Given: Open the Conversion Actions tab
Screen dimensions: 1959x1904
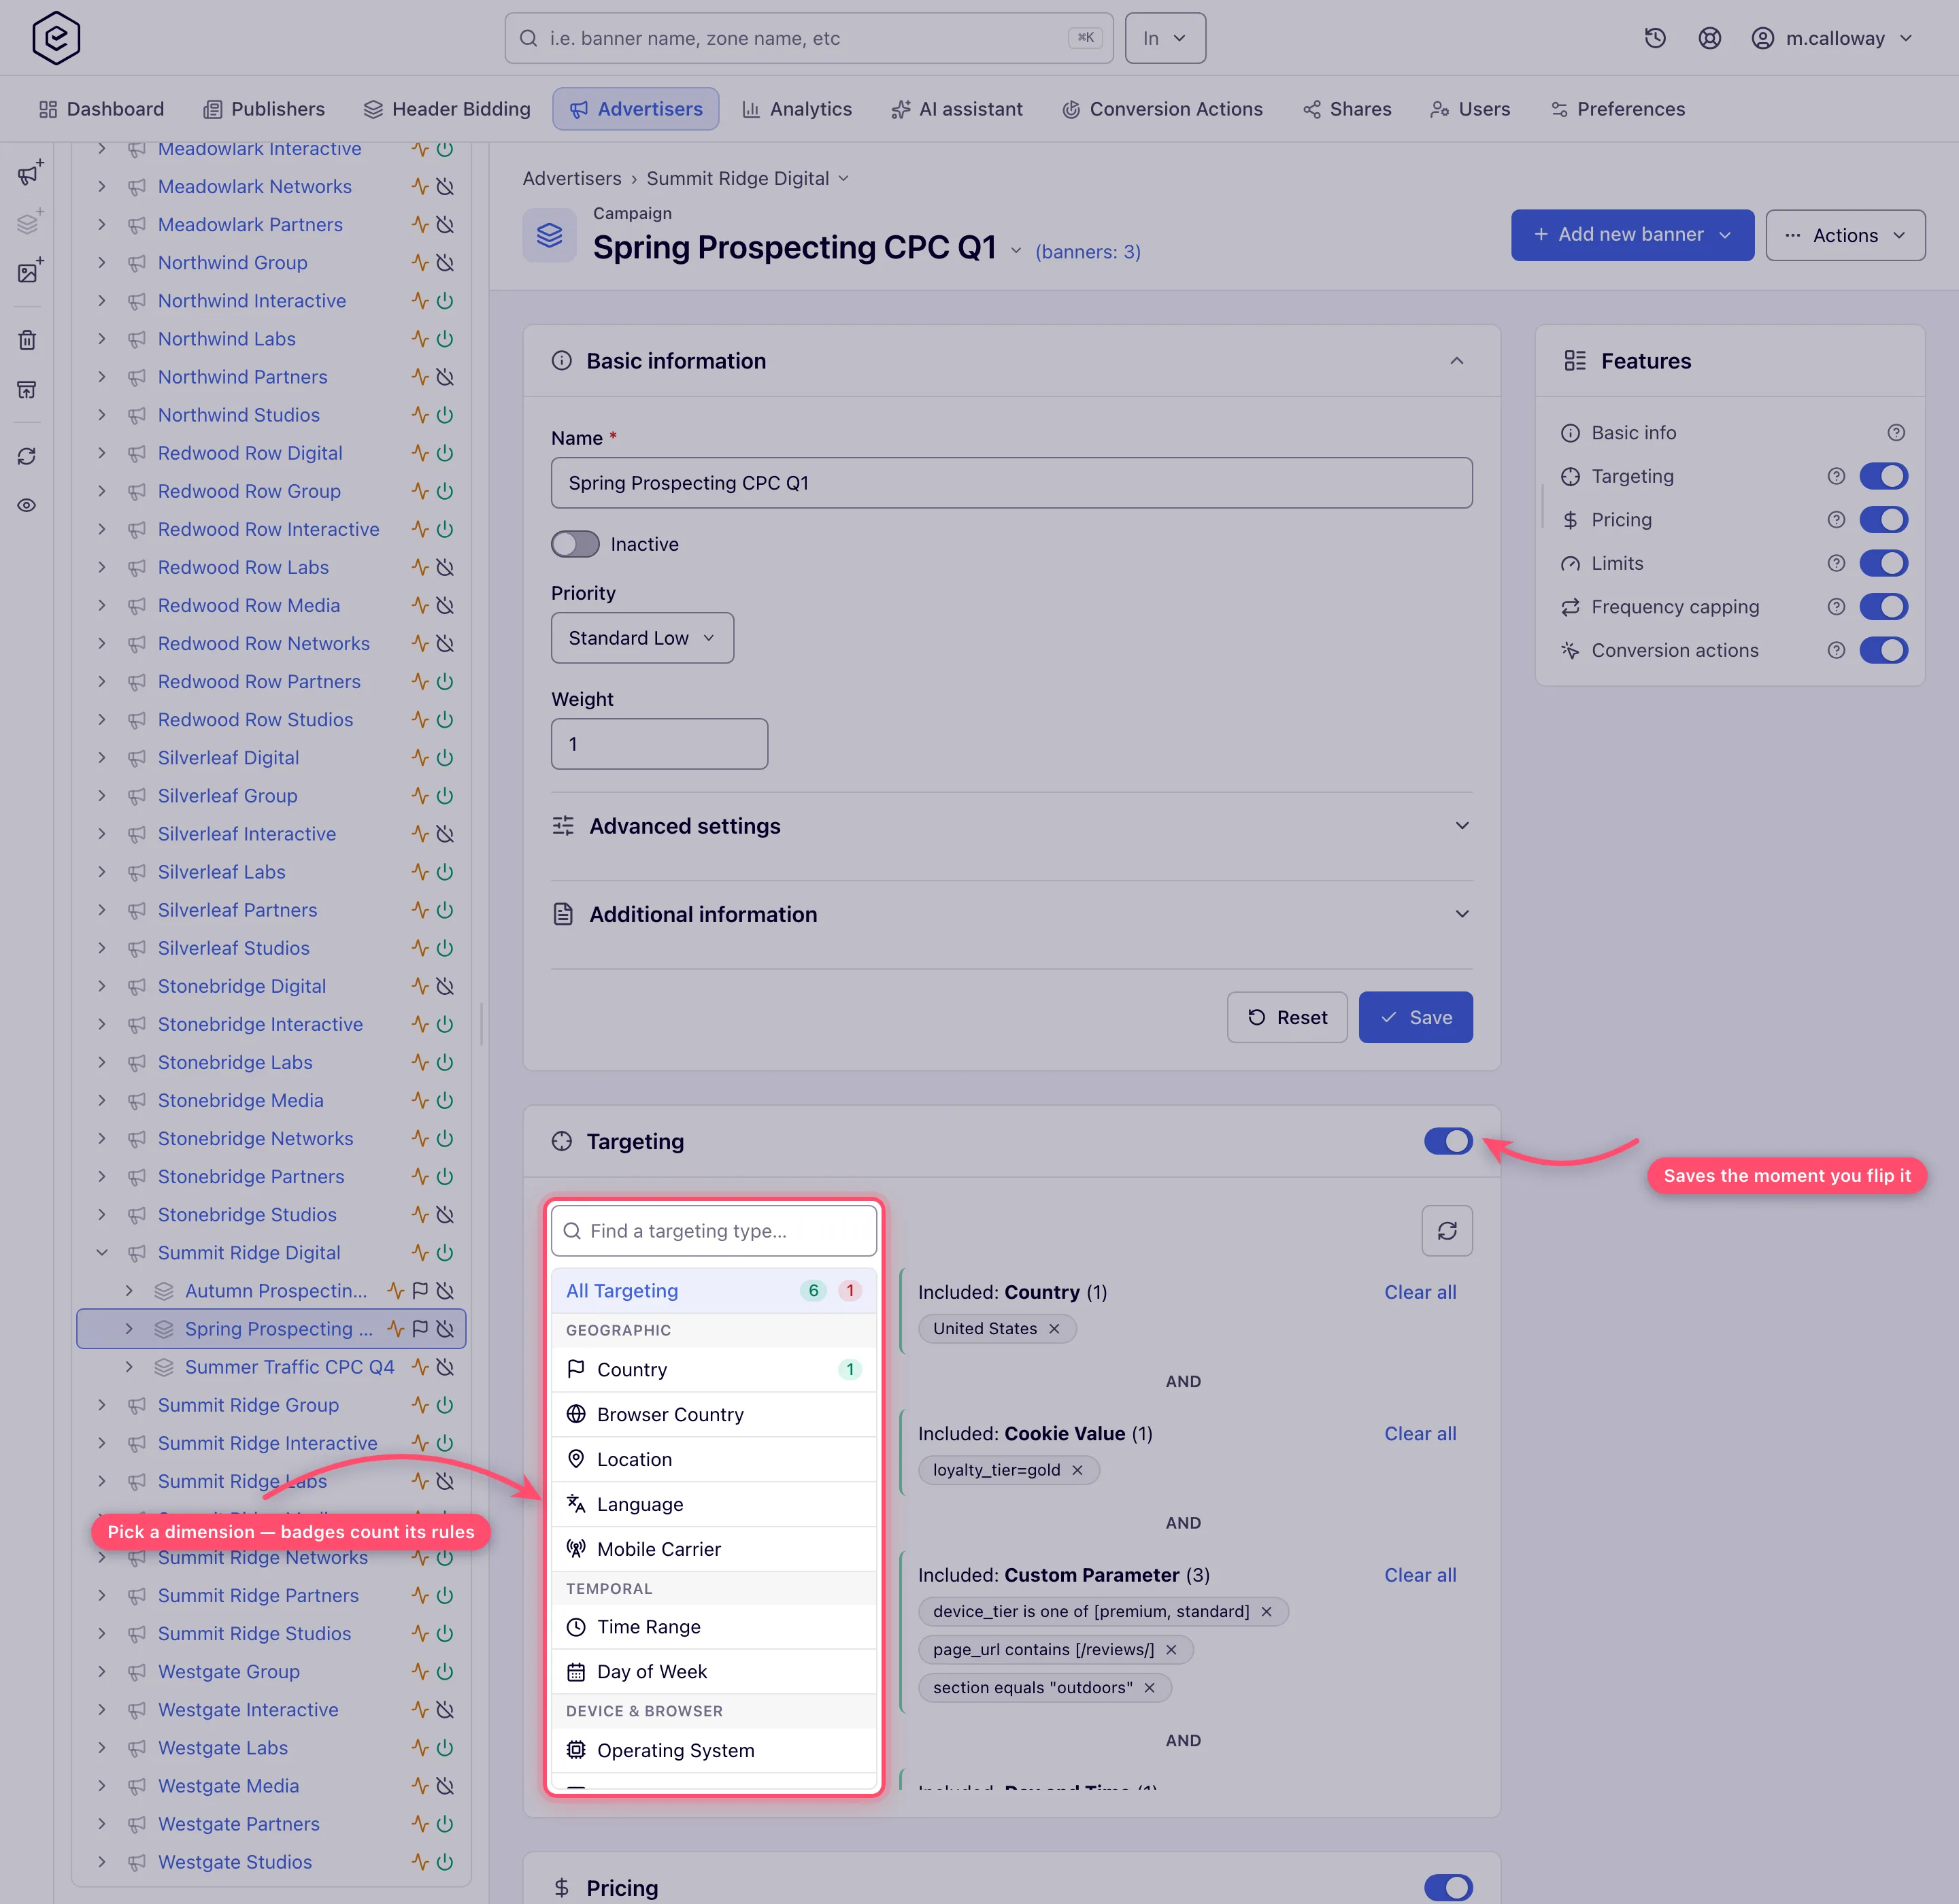Looking at the screenshot, I should (x=1162, y=109).
